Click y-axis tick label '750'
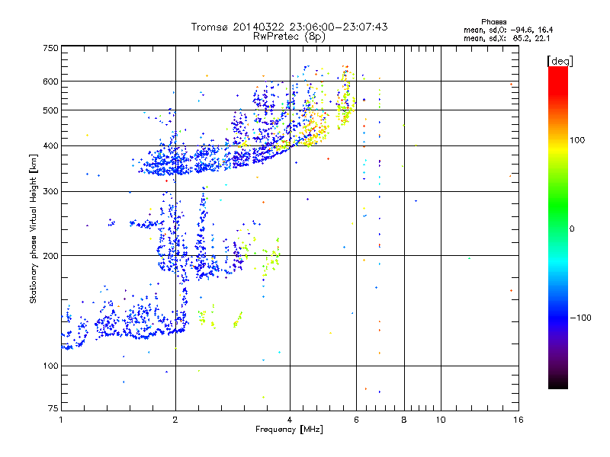610x457 pixels. (50, 48)
